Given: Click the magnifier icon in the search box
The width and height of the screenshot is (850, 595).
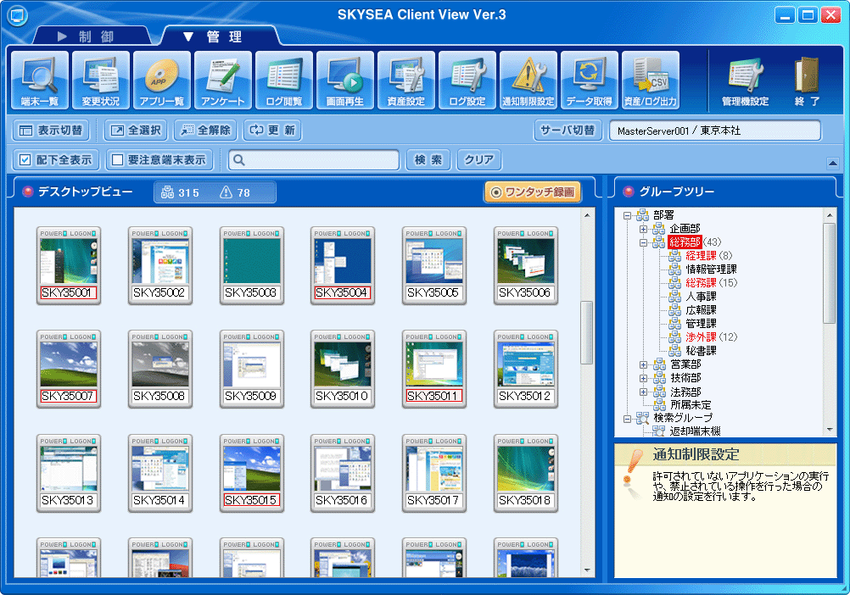Looking at the screenshot, I should tap(238, 159).
